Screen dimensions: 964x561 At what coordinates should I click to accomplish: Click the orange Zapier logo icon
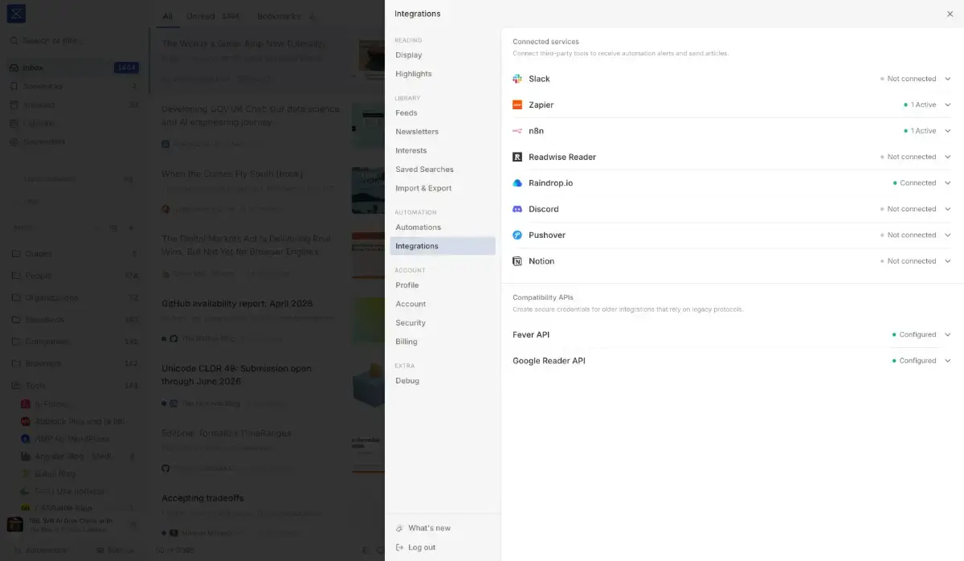point(517,104)
